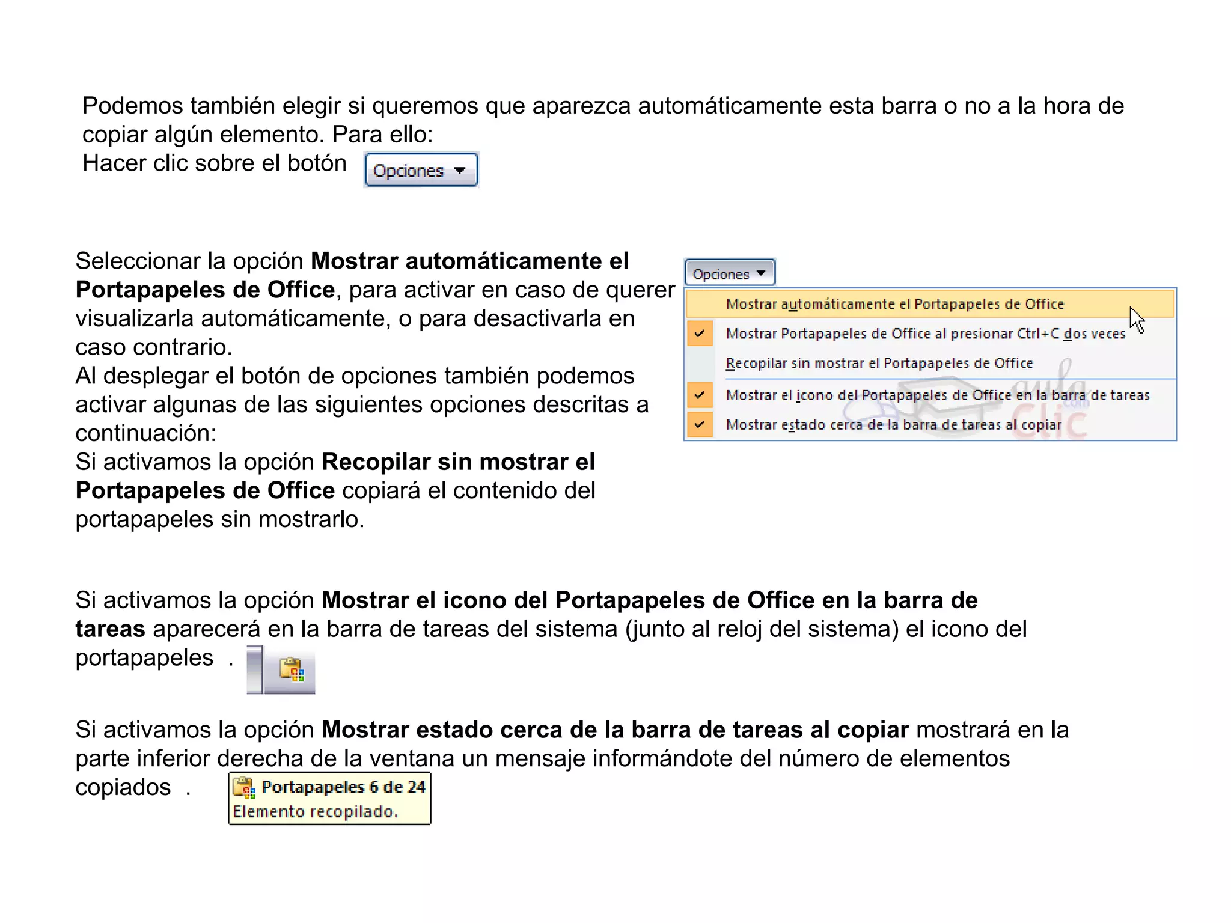1231x923 pixels.
Task: Click the Portapapeles 6 de 24 status title
Action: [343, 787]
